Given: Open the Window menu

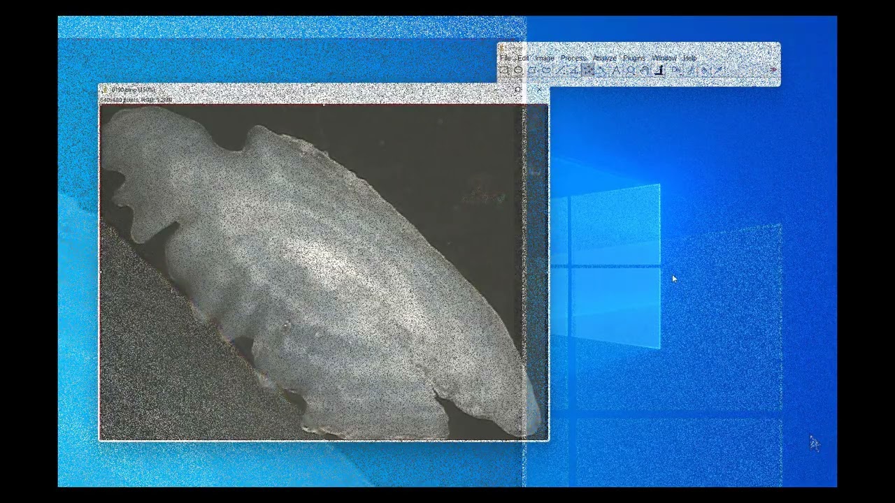Looking at the screenshot, I should tap(664, 58).
